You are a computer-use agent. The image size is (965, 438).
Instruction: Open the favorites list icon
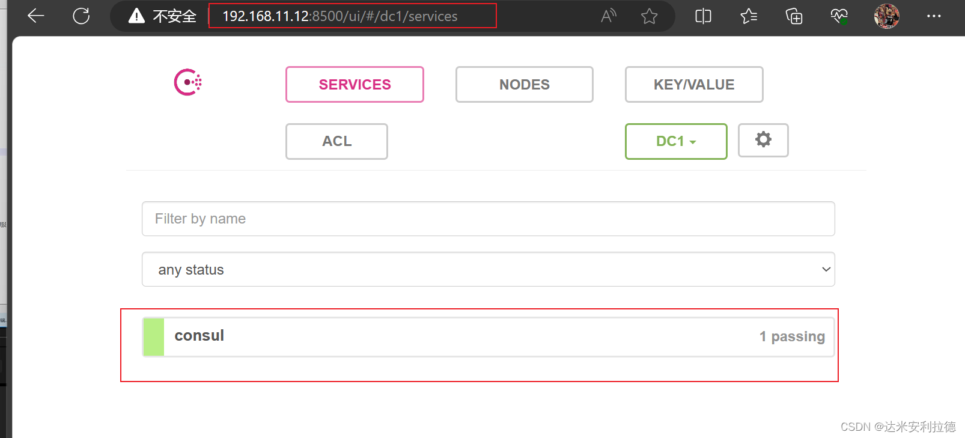coord(749,16)
